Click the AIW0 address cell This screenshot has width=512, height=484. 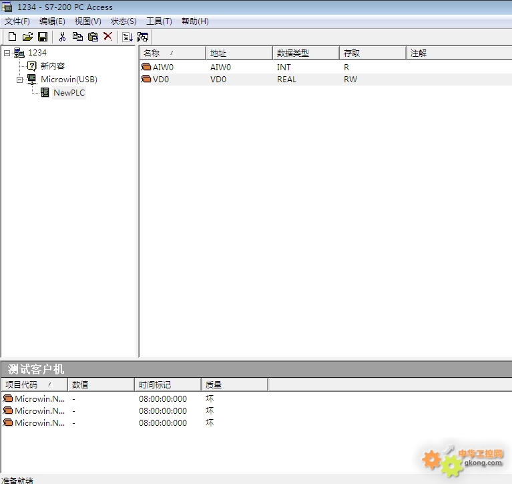(220, 67)
